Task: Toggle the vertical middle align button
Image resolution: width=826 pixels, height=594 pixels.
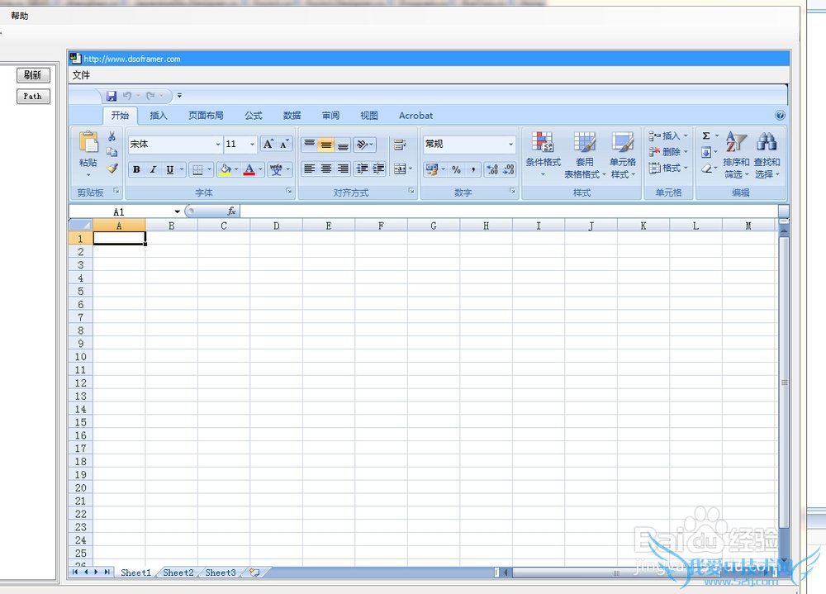Action: (x=326, y=145)
